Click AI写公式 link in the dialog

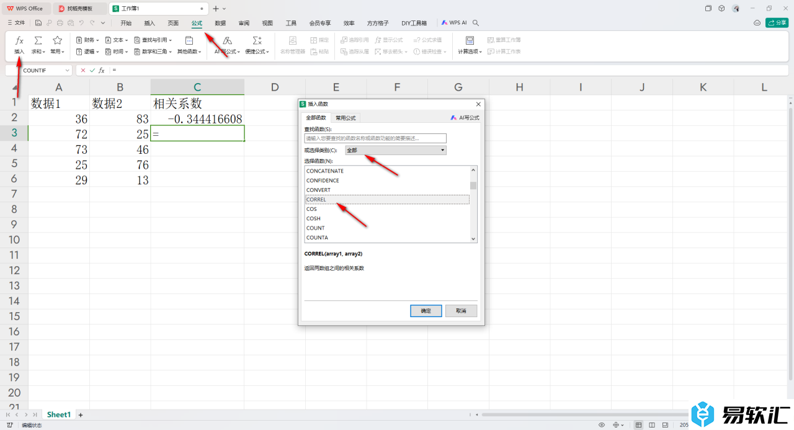(x=465, y=117)
